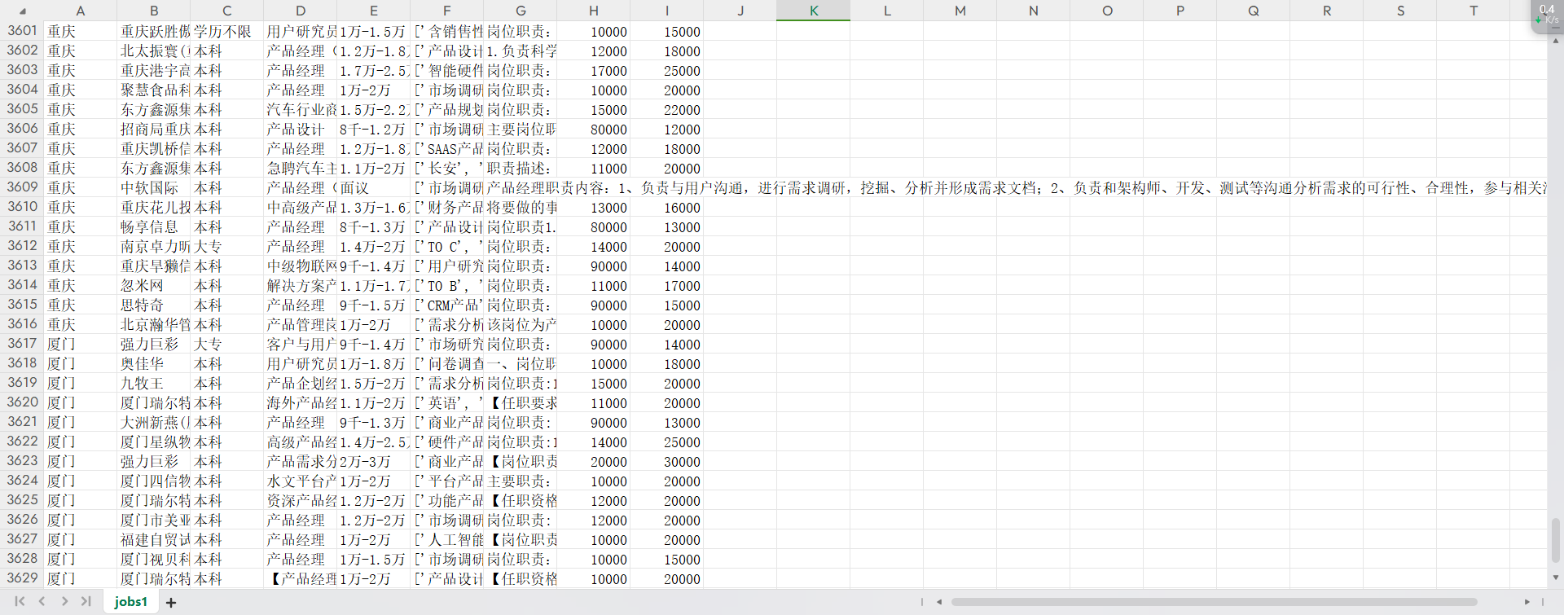Click vertical scrollbar down arrow
The height and width of the screenshot is (615, 1564).
pyautogui.click(x=1555, y=578)
